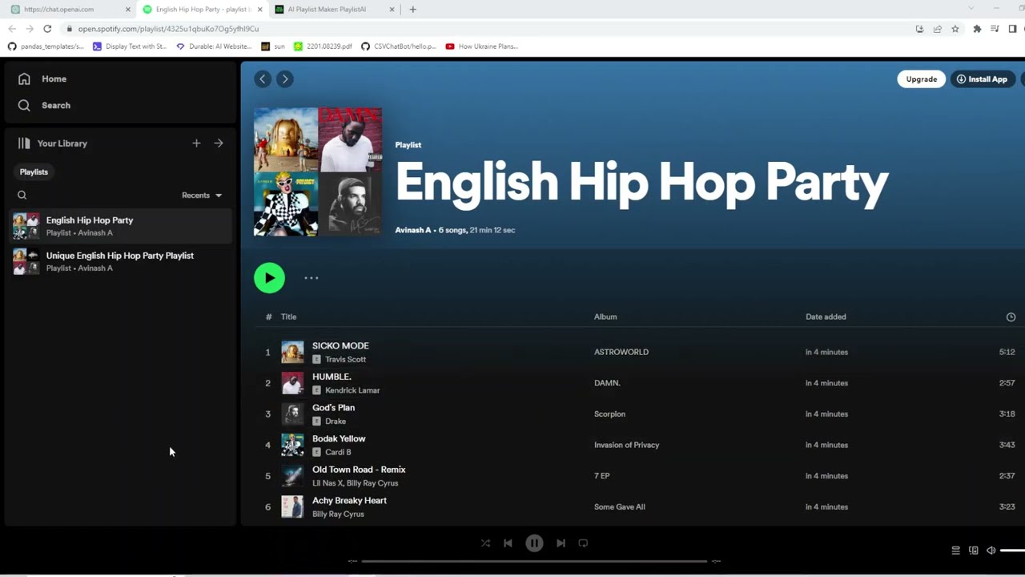Open the CSVChatBot/hello.p... bookmark
Viewport: 1025px width, 577px height.
[x=399, y=46]
